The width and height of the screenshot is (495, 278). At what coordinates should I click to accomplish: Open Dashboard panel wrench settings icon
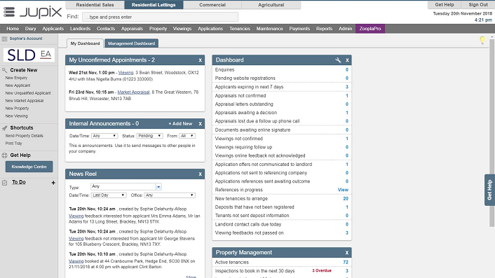point(338,60)
